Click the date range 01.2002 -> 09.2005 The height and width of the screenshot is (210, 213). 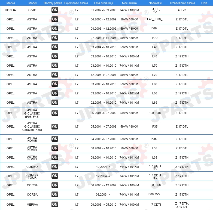[x=104, y=10]
